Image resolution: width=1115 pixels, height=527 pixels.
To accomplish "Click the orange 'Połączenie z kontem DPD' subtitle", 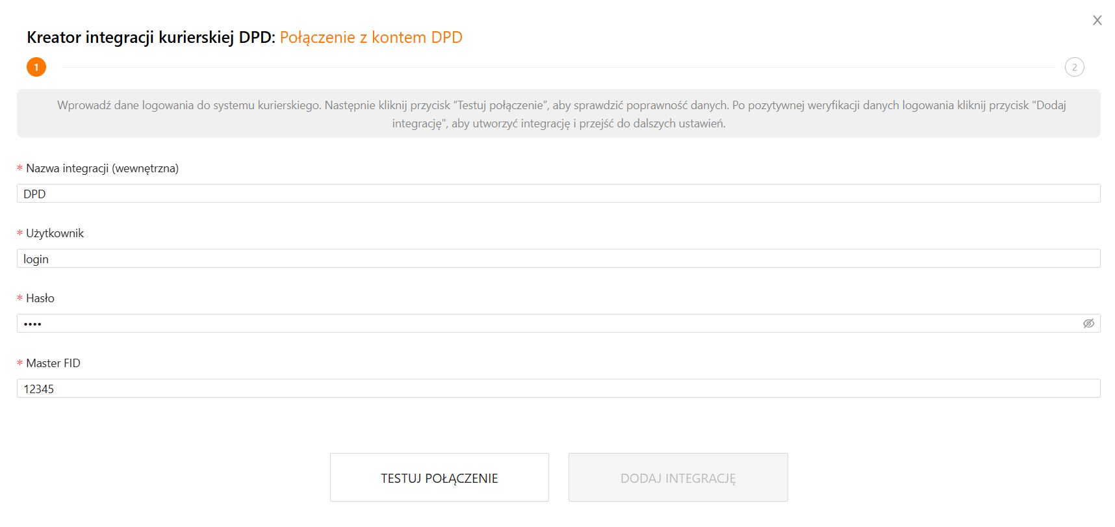I will pos(371,38).
